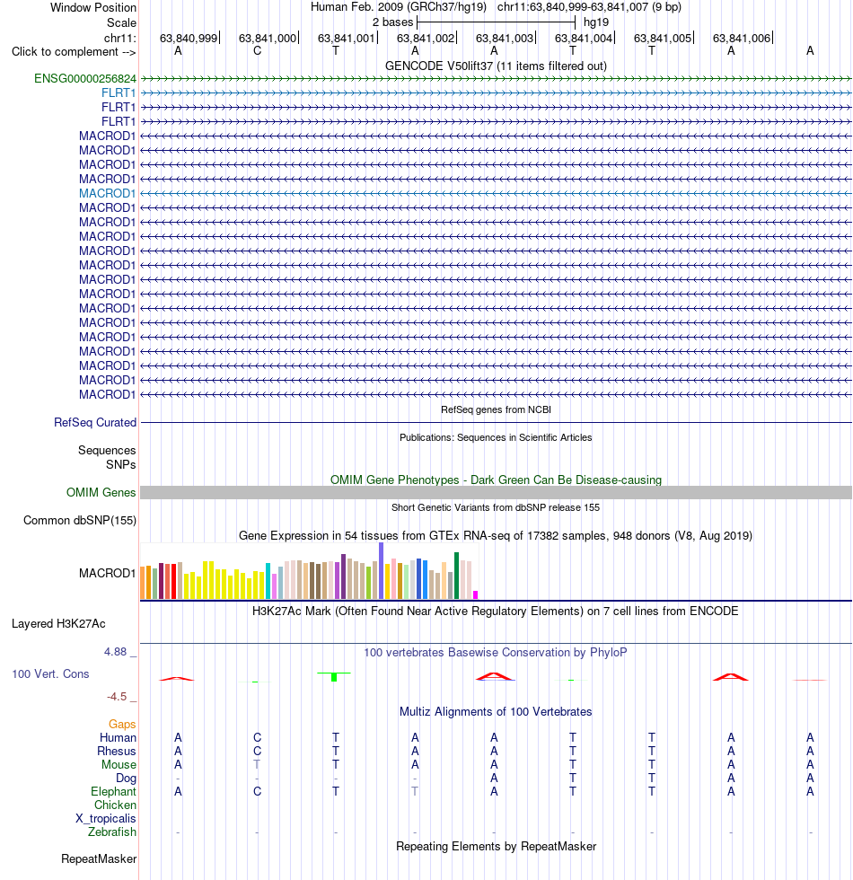Image resolution: width=853 pixels, height=880 pixels.
Task: Click the -4.5 conservation scale value
Action: pos(117,697)
